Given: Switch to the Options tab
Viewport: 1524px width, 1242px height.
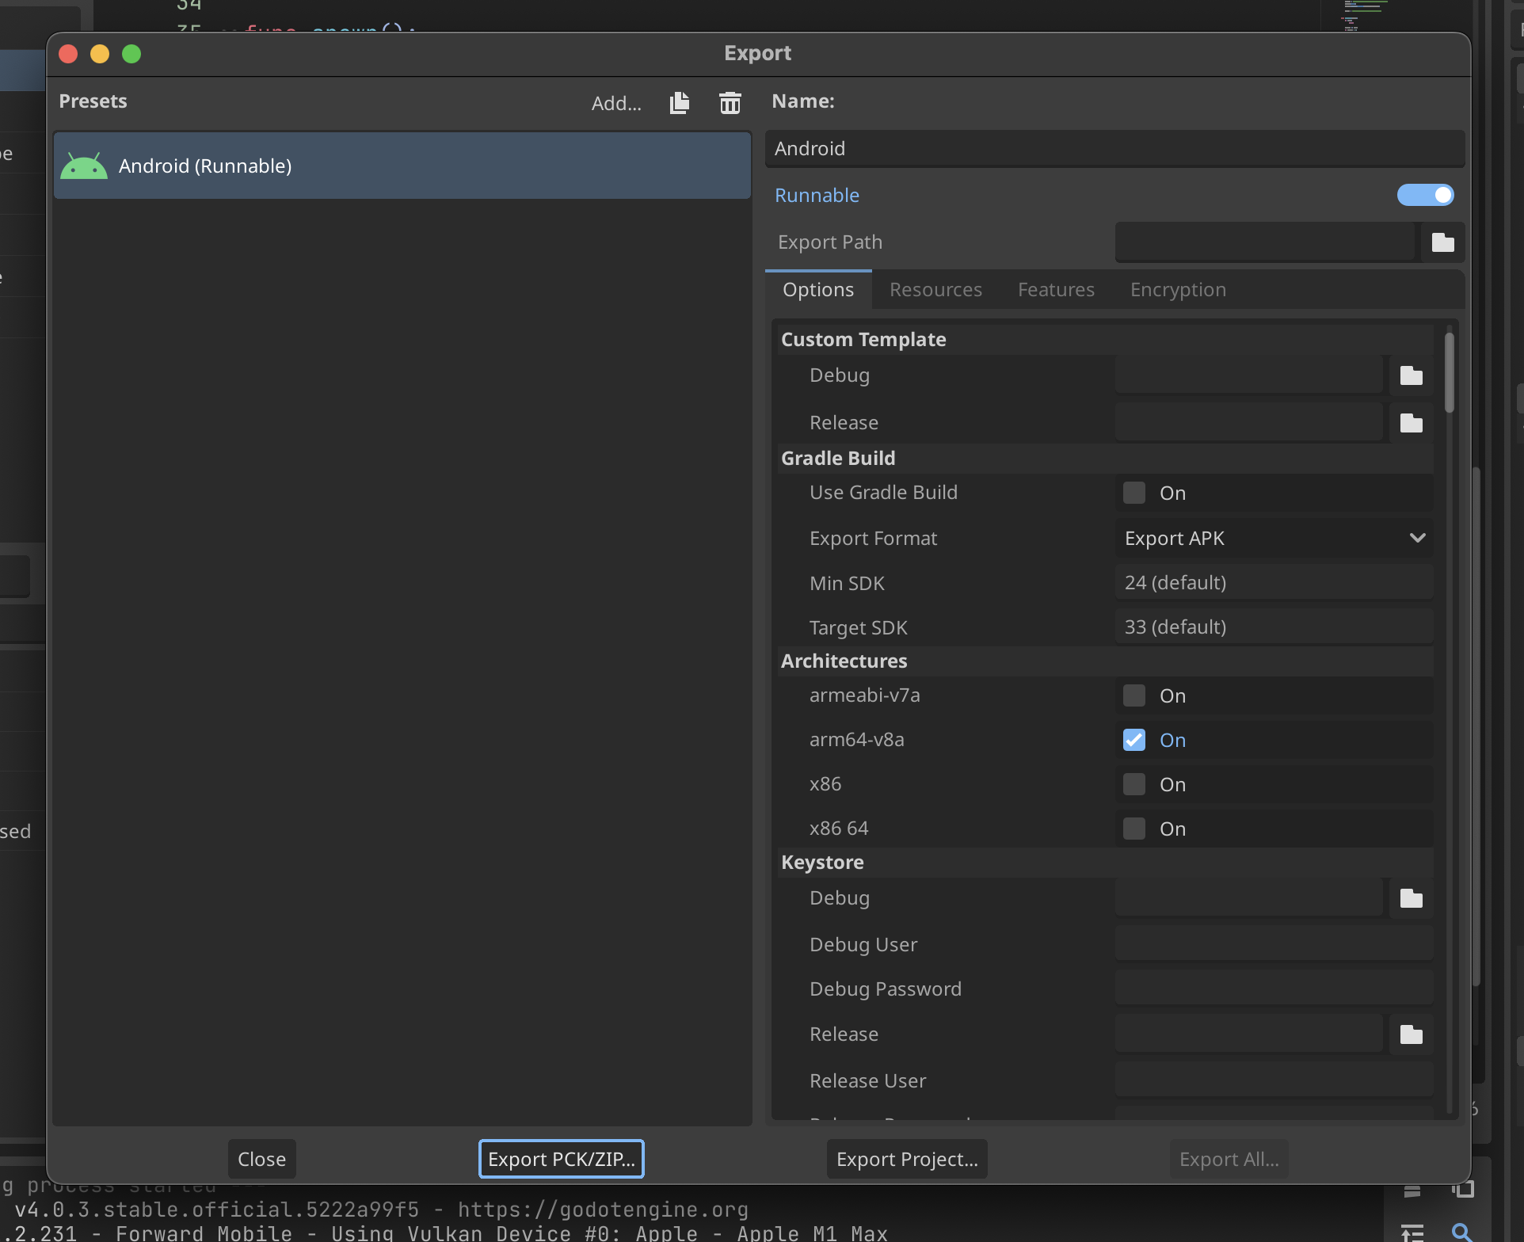Looking at the screenshot, I should tap(818, 290).
